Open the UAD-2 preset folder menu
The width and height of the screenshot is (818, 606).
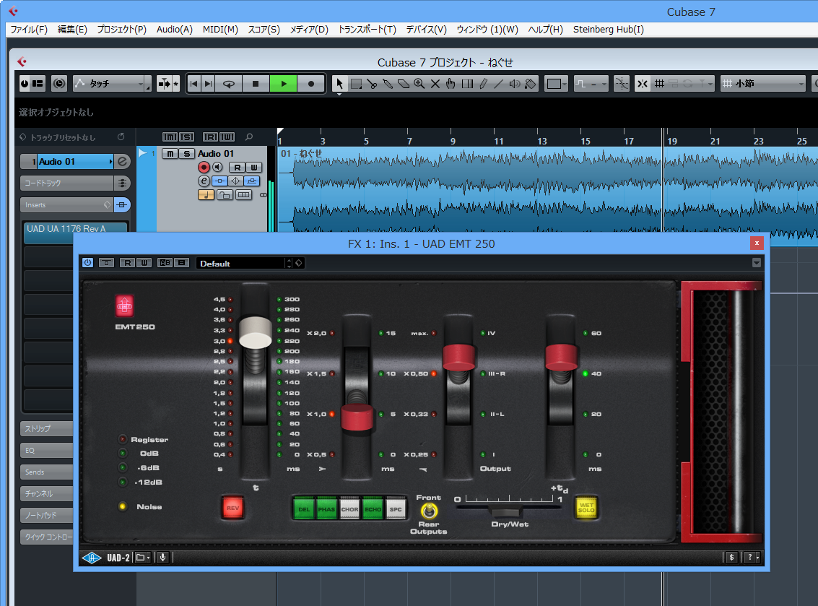(142, 558)
